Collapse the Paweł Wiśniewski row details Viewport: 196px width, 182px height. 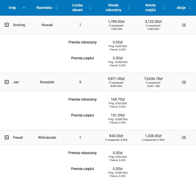[x=7, y=137]
